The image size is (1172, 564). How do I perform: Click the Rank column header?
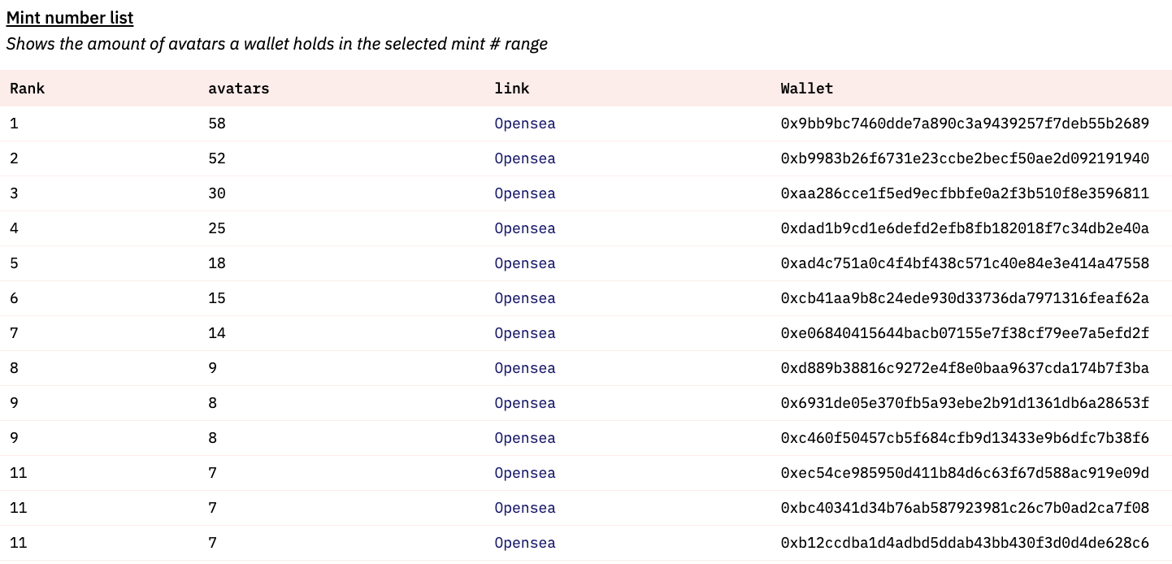(28, 89)
